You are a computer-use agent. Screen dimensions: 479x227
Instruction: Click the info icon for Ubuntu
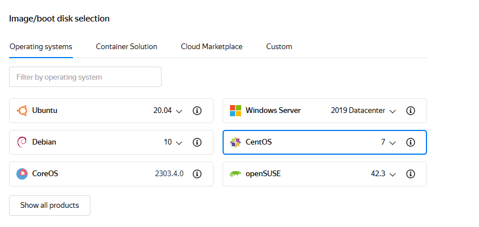(x=197, y=111)
